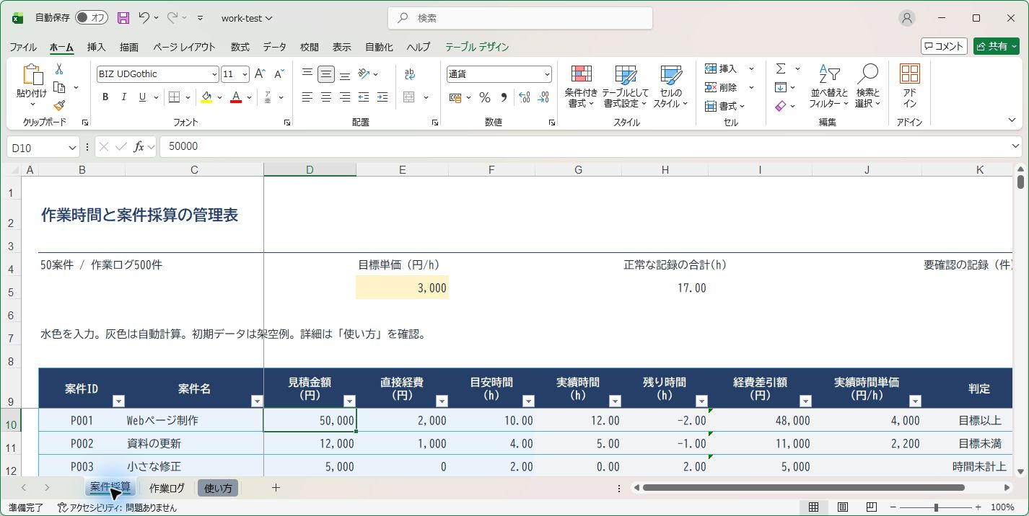Switch to the テーブル デザイン tab
Viewport: 1029px width, 516px height.
click(477, 47)
